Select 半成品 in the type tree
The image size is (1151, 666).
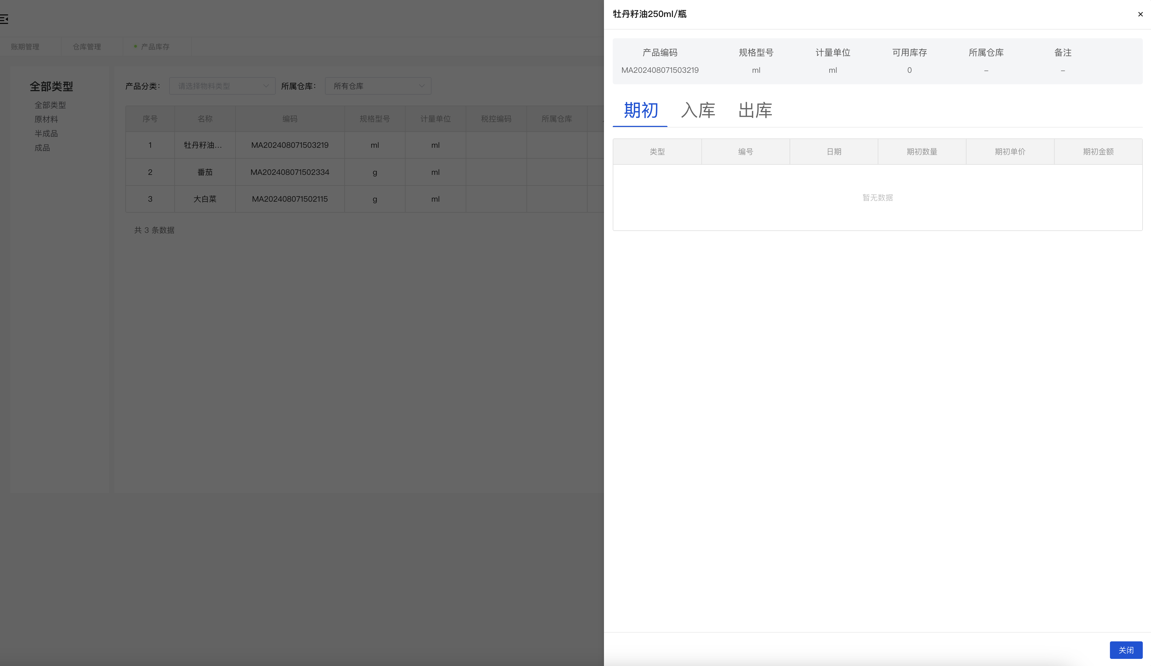tap(46, 133)
